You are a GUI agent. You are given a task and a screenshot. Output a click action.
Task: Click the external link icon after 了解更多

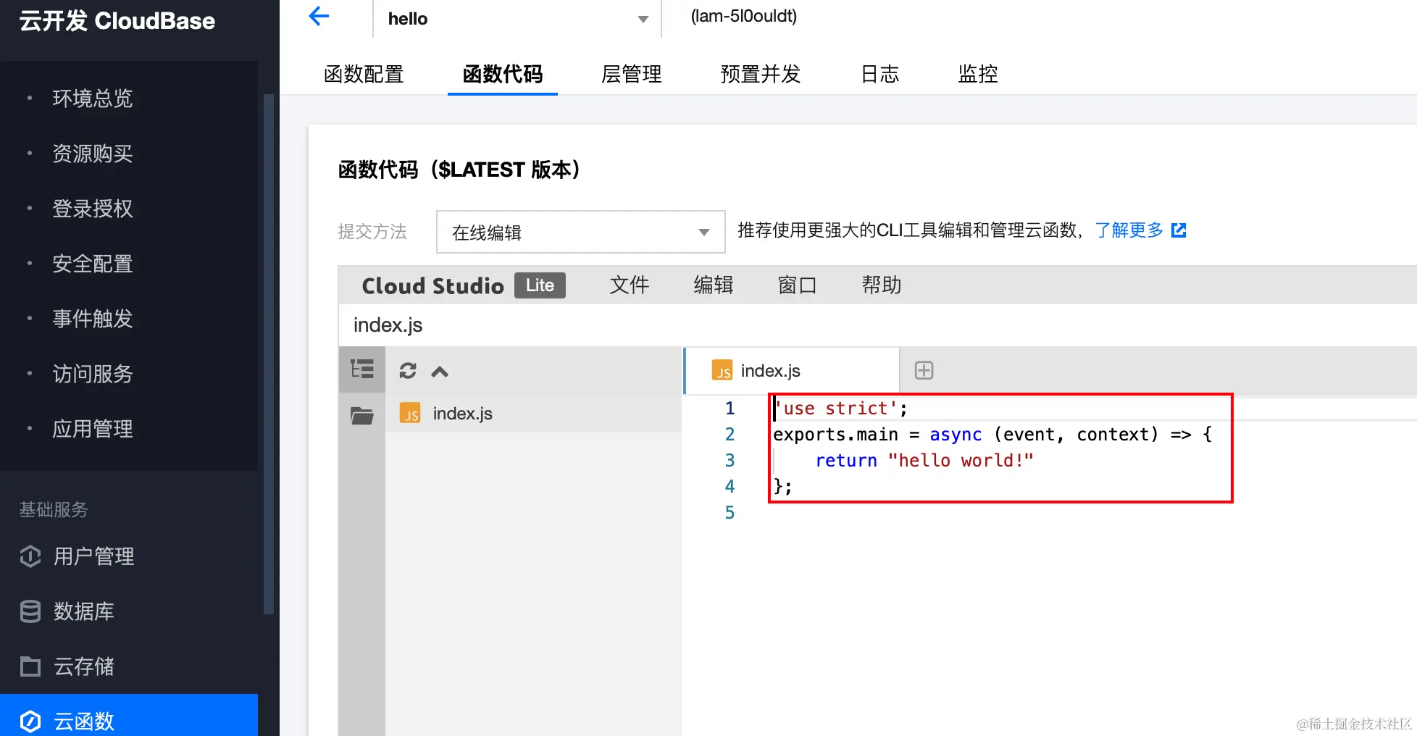point(1179,230)
